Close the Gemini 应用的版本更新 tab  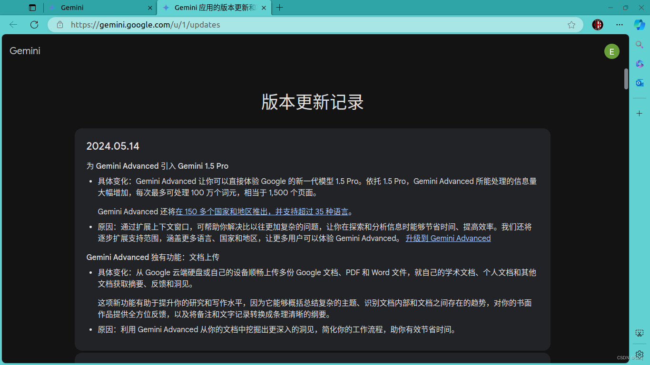click(x=264, y=8)
